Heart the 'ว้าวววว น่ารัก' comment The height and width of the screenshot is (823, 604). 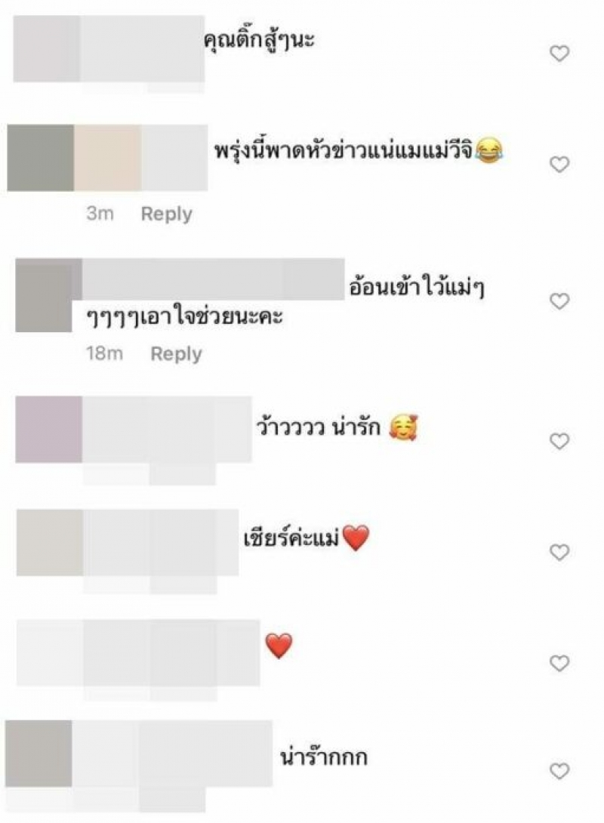click(x=559, y=442)
